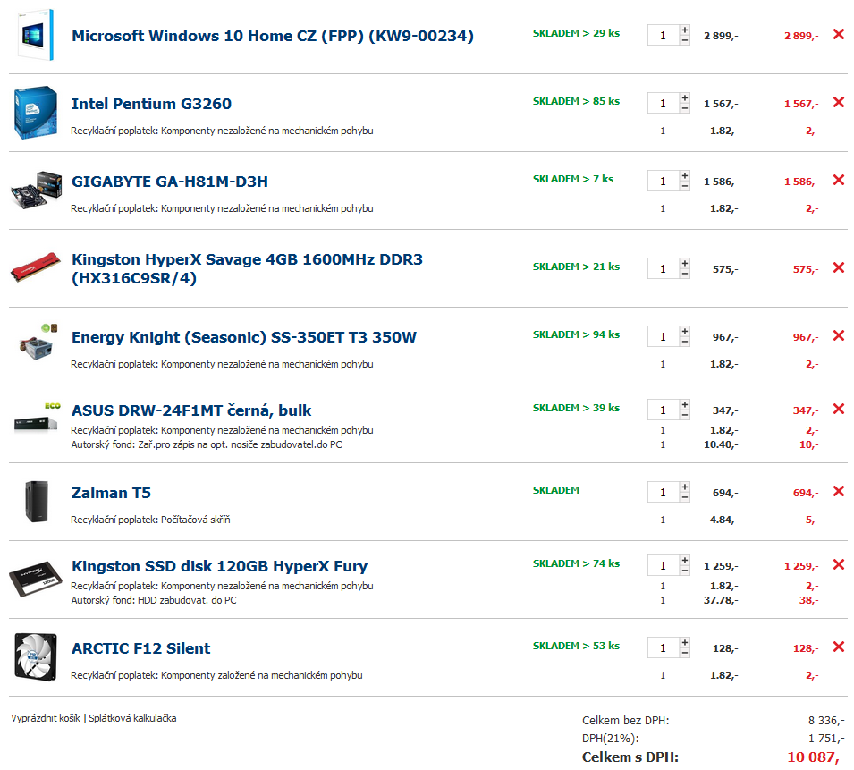854x770 pixels.
Task: Edit quantity field for GIGABYTE GA-H81M-D3H
Action: click(x=663, y=182)
